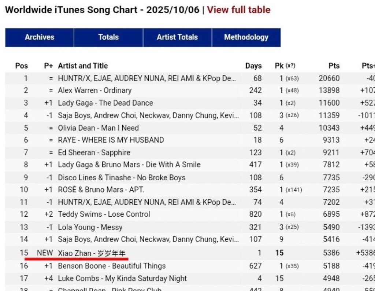Select RAYE - WHERE IS MY HUSBAND row

(x=190, y=140)
